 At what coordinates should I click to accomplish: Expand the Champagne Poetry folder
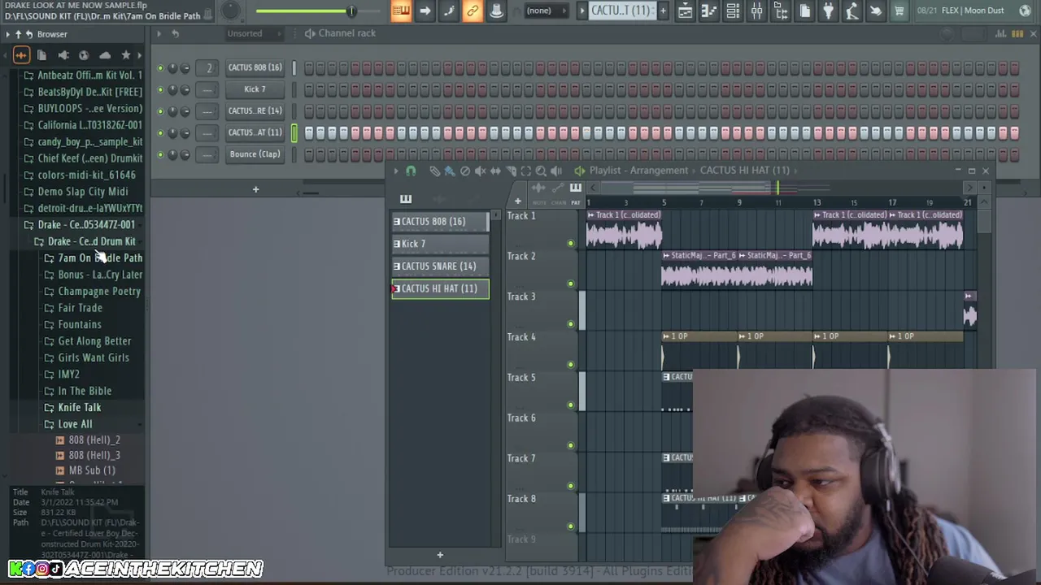(98, 291)
